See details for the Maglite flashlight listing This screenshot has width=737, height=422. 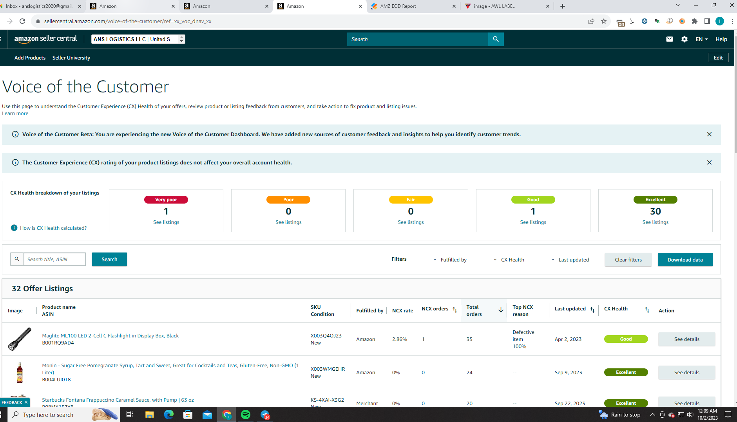(x=686, y=339)
